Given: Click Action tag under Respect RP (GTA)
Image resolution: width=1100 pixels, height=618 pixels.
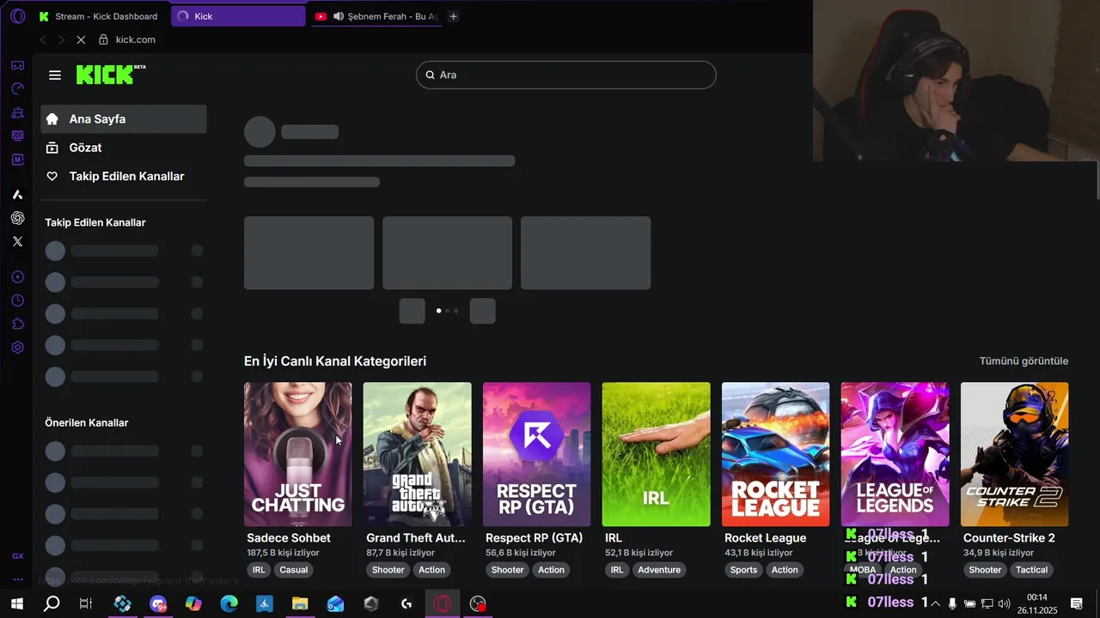Looking at the screenshot, I should click(x=551, y=570).
